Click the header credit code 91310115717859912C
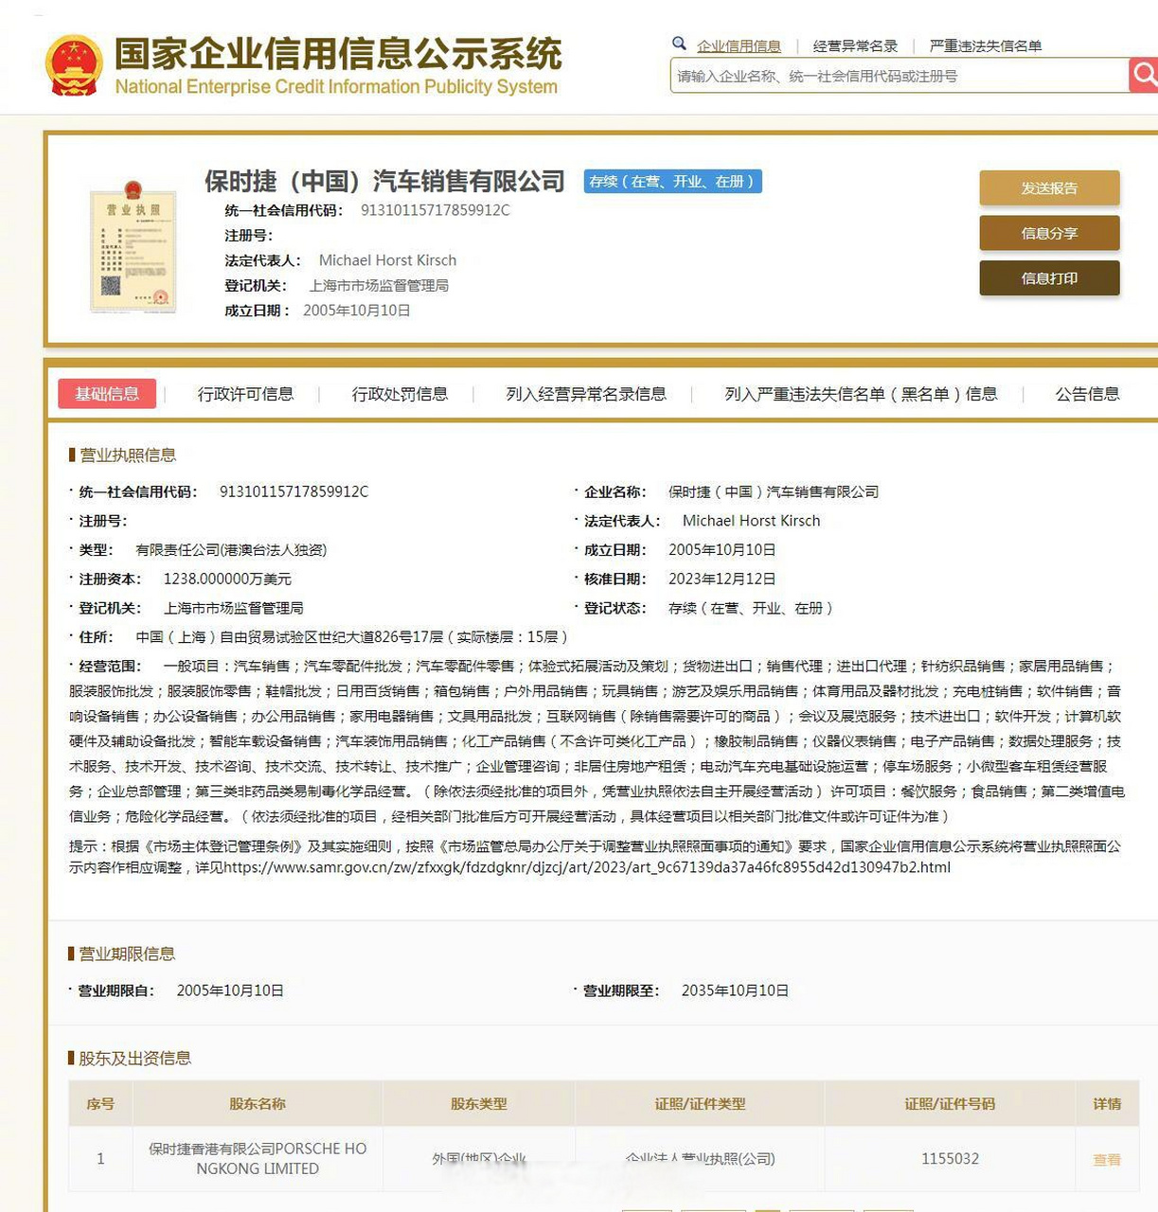Screen dimensions: 1158x1212 [x=436, y=210]
